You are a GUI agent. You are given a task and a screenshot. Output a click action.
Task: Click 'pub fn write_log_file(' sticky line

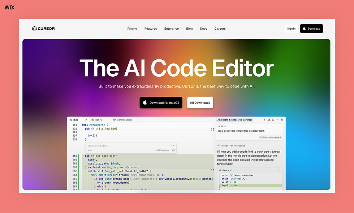point(101,129)
